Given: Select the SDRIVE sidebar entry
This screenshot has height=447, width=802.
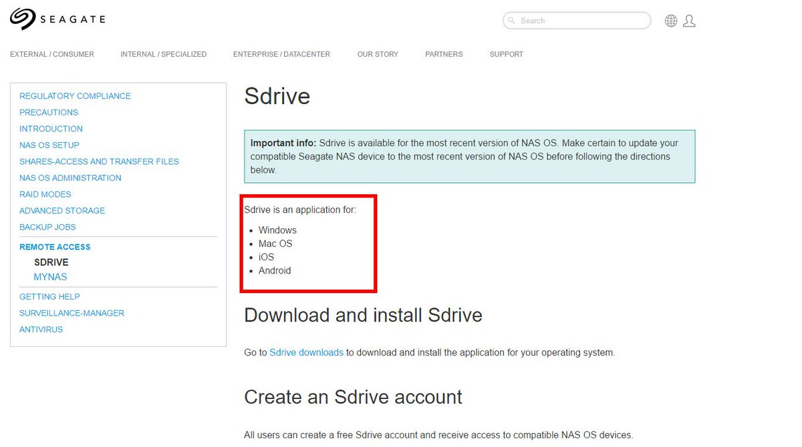Looking at the screenshot, I should point(51,262).
